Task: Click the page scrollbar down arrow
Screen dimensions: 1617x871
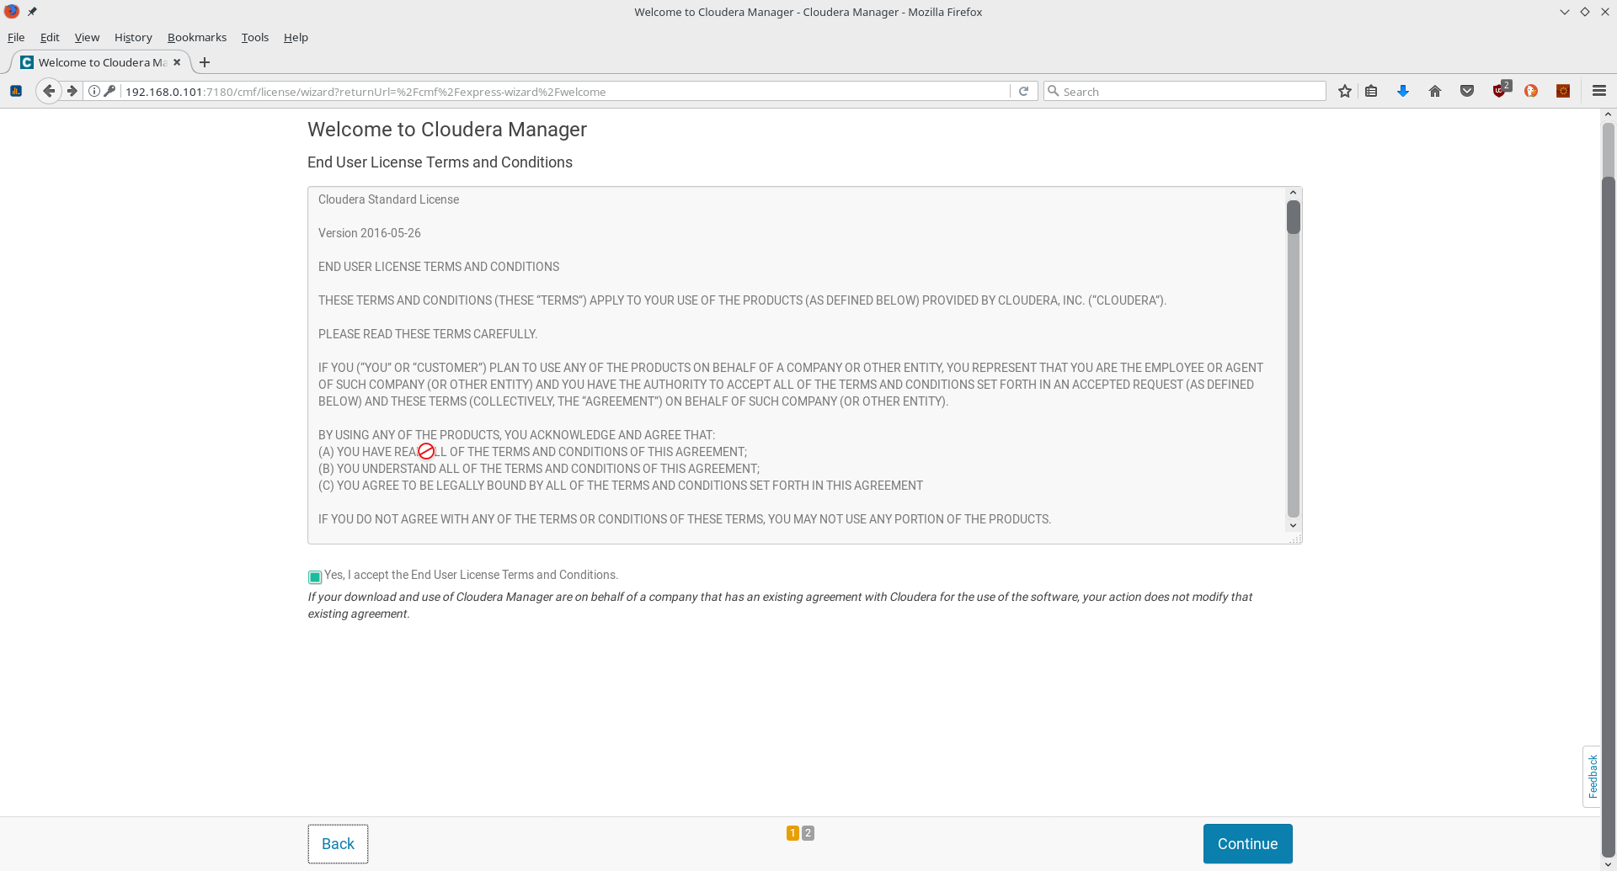Action: tap(1608, 864)
